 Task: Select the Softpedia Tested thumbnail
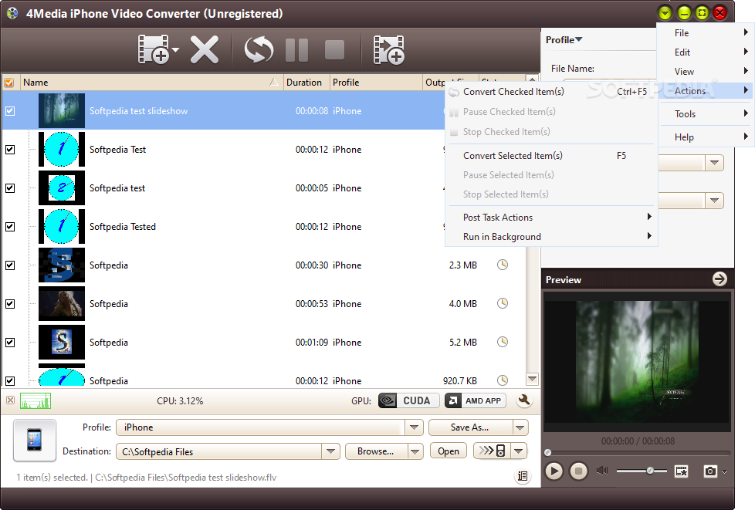click(62, 227)
